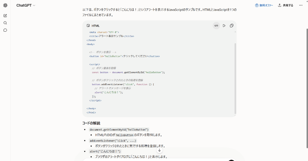Click the code block vertical scrollbar
Image resolution: width=308 pixels, height=161 pixels.
(x=235, y=79)
